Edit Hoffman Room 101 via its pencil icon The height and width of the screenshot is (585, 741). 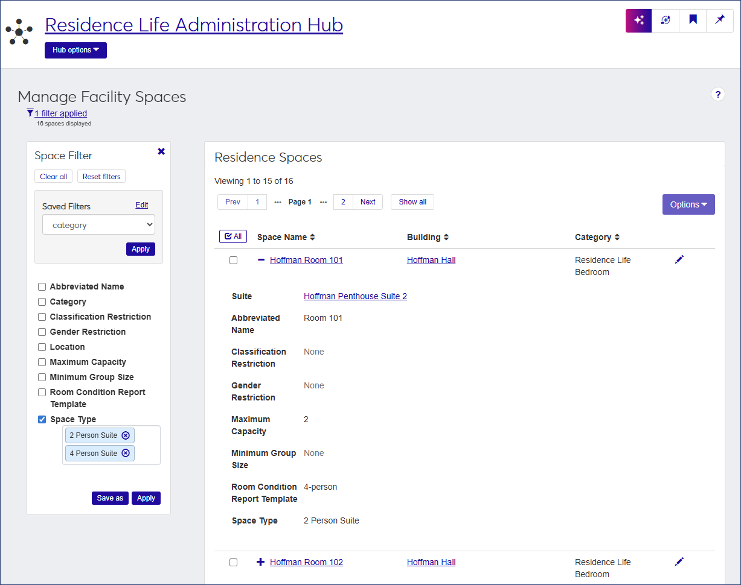(x=679, y=259)
